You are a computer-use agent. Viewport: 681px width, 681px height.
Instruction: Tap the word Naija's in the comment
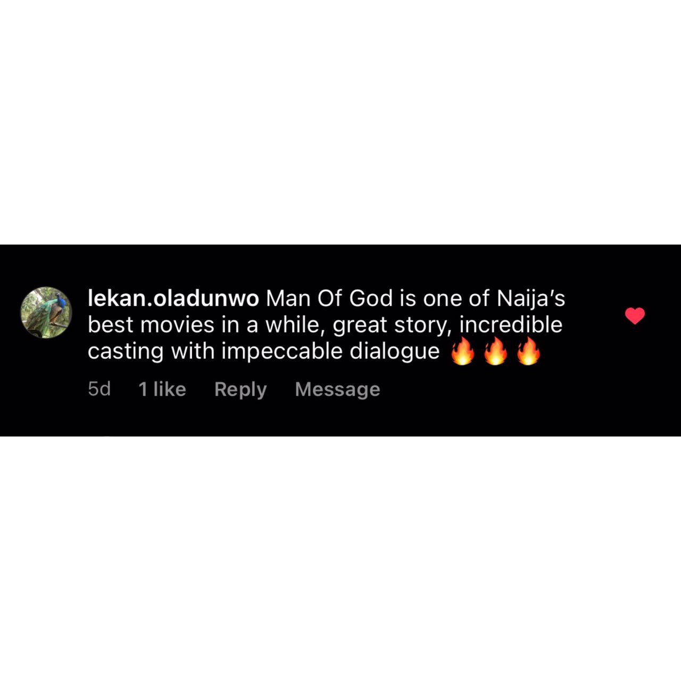coord(531,298)
